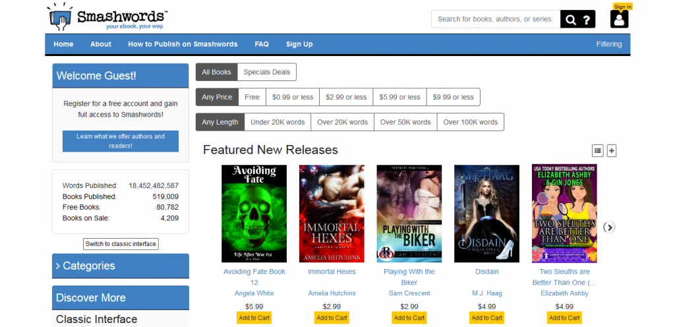Filter by $0.99 or less
The image size is (675, 327).
293,97
